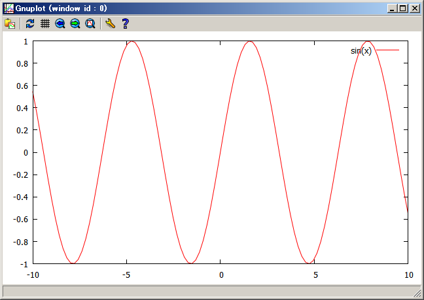
Task: Autoscale the plot view
Action: [x=90, y=24]
